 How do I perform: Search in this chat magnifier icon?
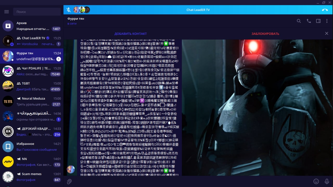(x=299, y=21)
